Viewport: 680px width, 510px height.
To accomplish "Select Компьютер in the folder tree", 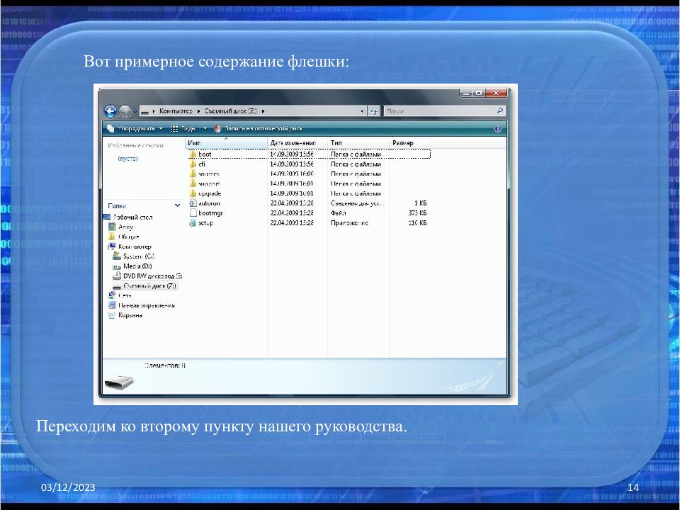I will 135,246.
